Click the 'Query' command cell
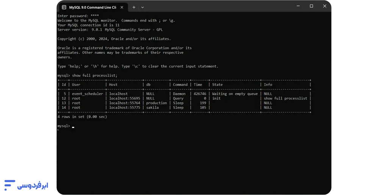 [178, 98]
